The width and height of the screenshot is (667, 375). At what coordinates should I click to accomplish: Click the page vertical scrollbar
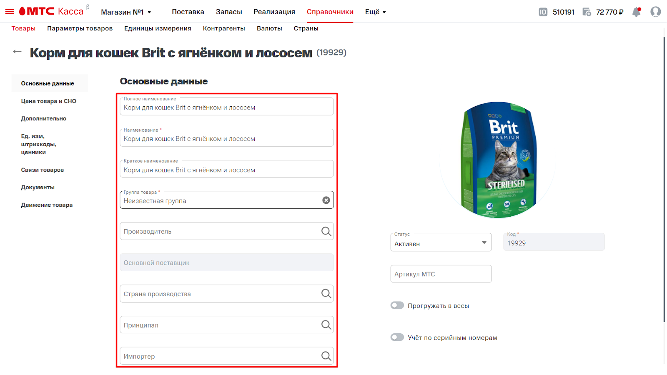click(x=664, y=179)
